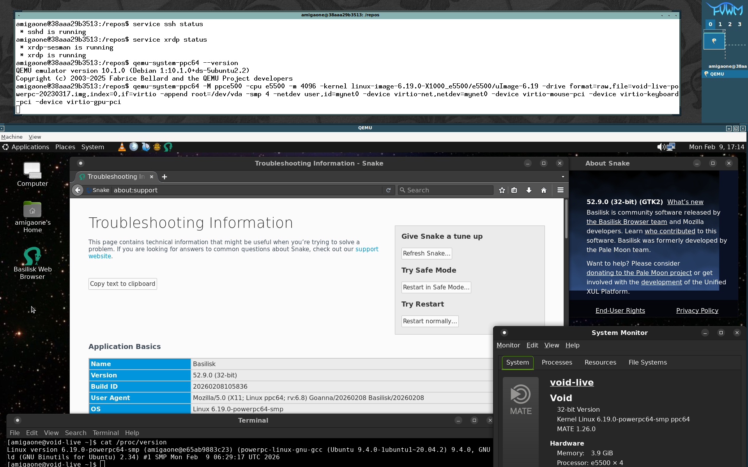Open the Terminal's File menu
Image resolution: width=748 pixels, height=467 pixels.
coord(15,433)
